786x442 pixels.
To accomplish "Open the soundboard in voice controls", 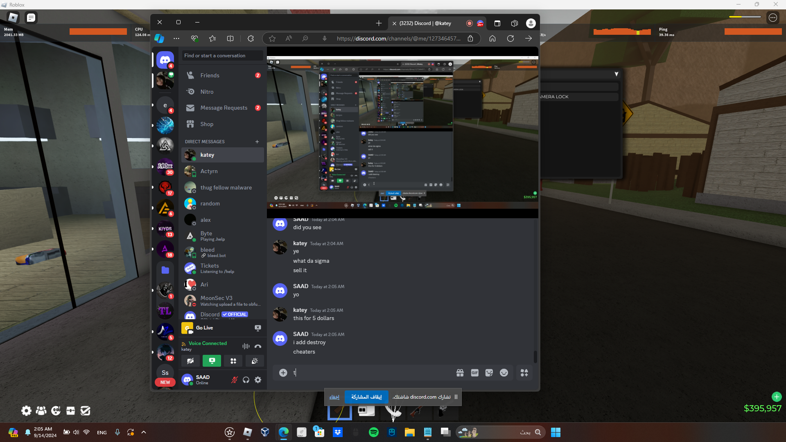I will pos(255,361).
